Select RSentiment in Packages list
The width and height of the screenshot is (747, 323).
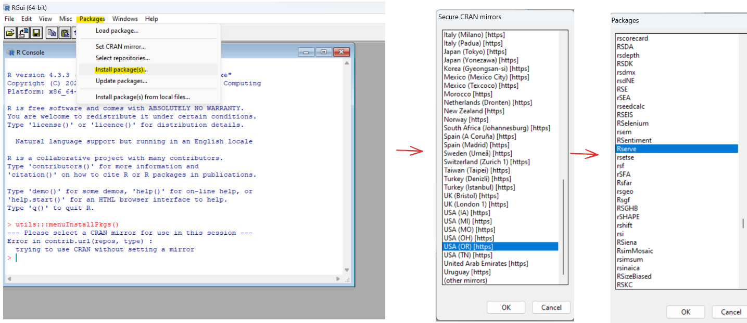pyautogui.click(x=677, y=140)
